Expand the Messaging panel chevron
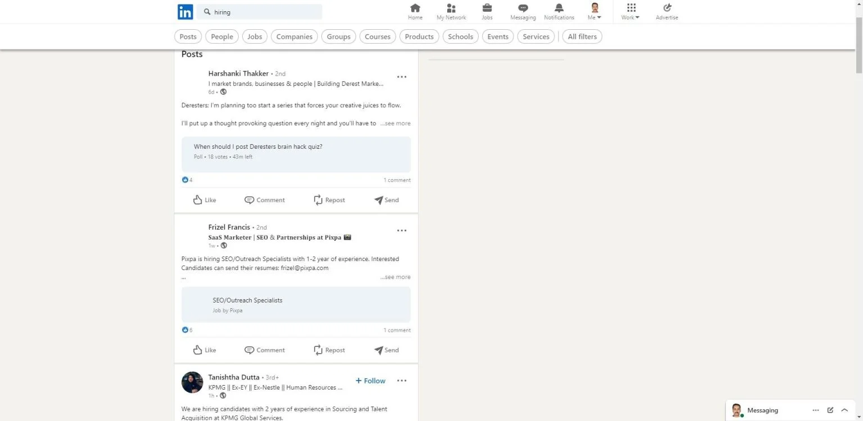Image resolution: width=863 pixels, height=421 pixels. pos(844,410)
